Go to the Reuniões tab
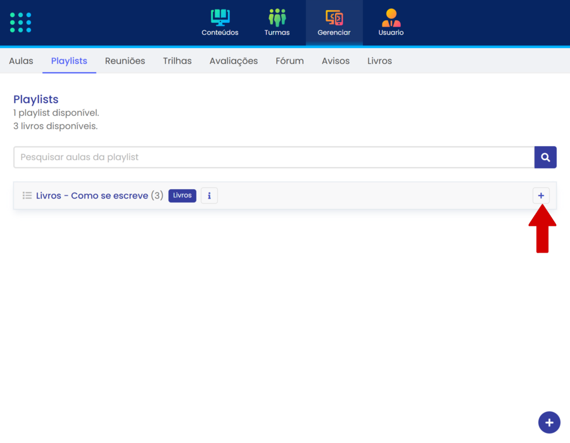 (125, 61)
